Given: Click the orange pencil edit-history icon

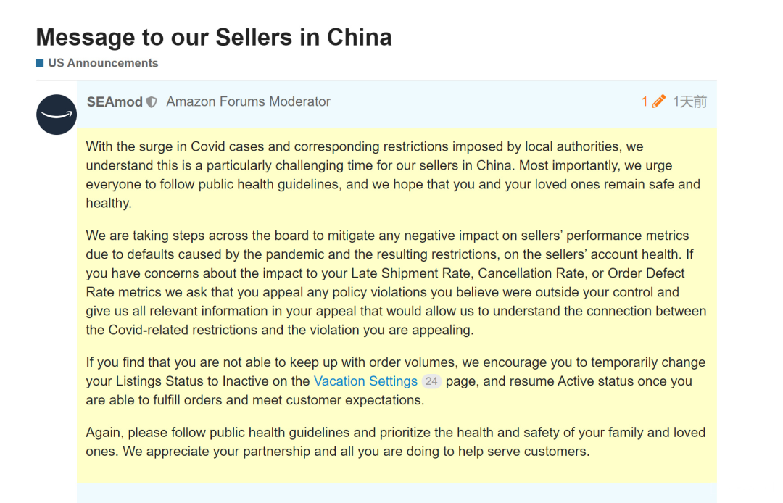Looking at the screenshot, I should click(658, 101).
